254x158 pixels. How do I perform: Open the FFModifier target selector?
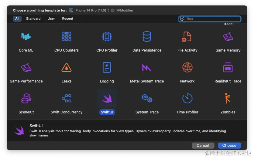click(122, 11)
